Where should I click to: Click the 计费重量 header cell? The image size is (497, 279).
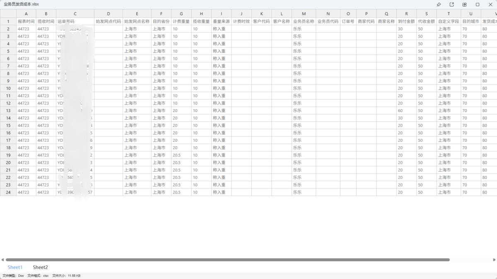click(x=181, y=21)
